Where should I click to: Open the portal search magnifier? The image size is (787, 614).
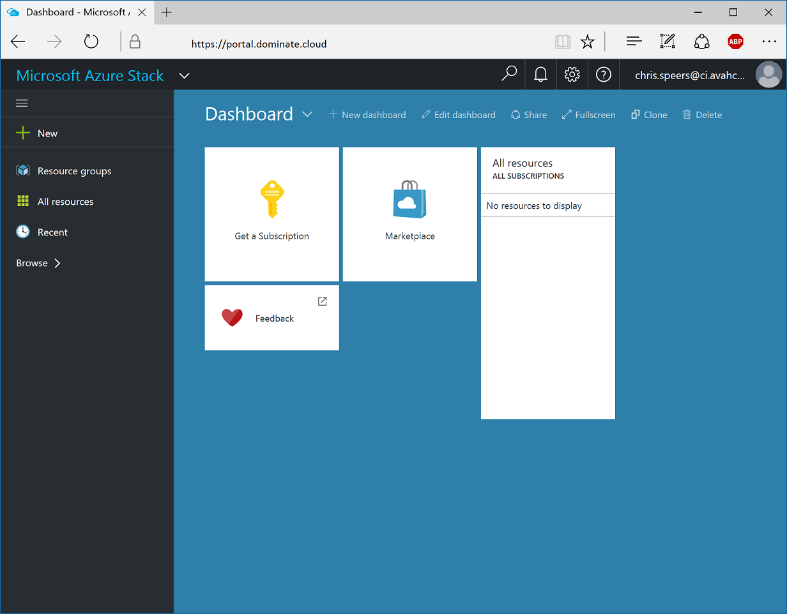pos(509,75)
